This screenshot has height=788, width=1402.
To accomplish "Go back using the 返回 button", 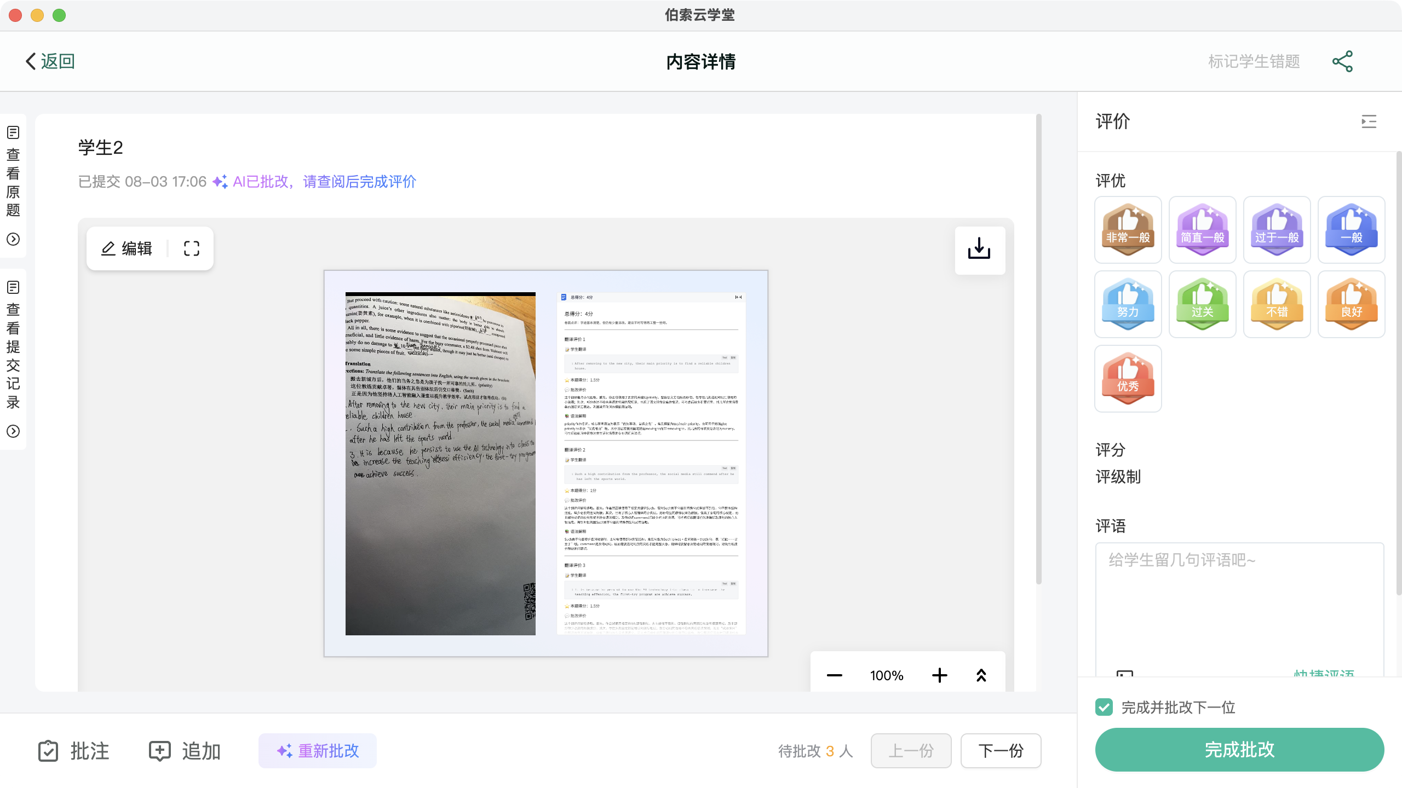I will click(50, 61).
